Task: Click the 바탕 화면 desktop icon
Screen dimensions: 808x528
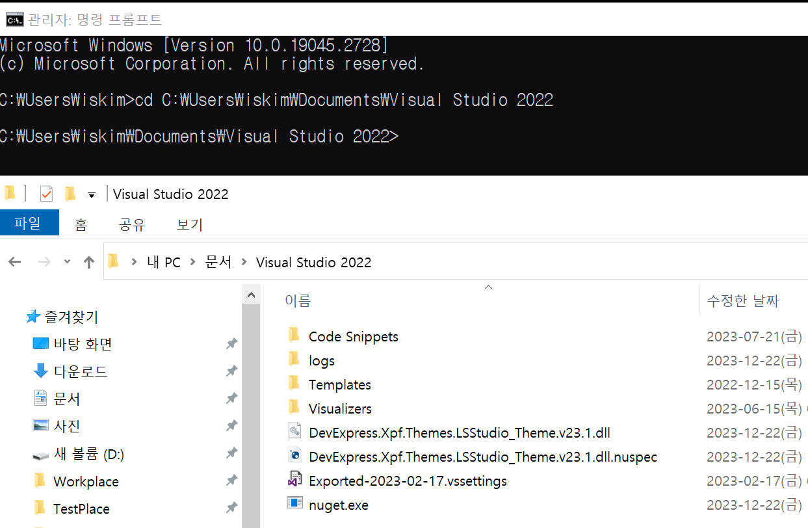Action: point(41,343)
